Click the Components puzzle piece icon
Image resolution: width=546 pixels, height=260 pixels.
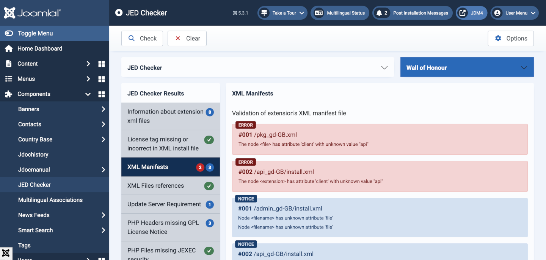pos(8,94)
